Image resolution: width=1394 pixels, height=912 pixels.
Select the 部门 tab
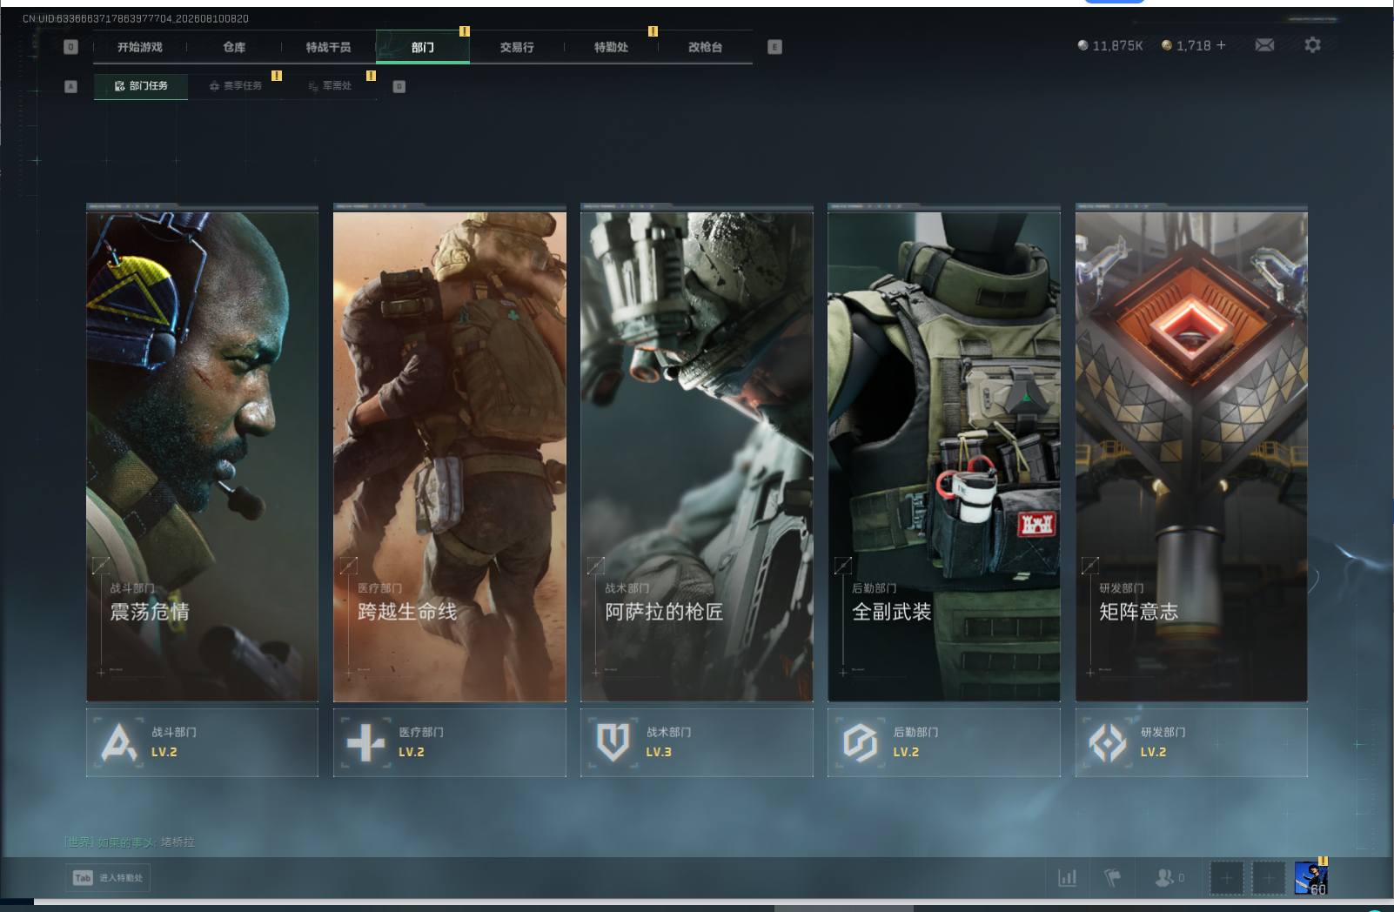[423, 47]
